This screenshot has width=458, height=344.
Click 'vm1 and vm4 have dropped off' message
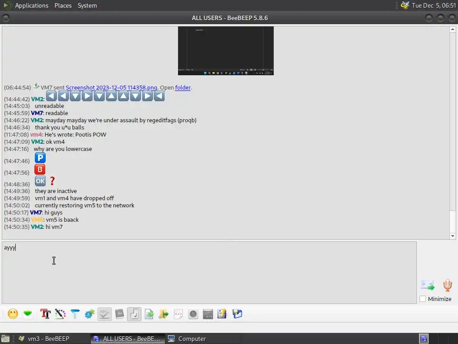[x=74, y=198]
